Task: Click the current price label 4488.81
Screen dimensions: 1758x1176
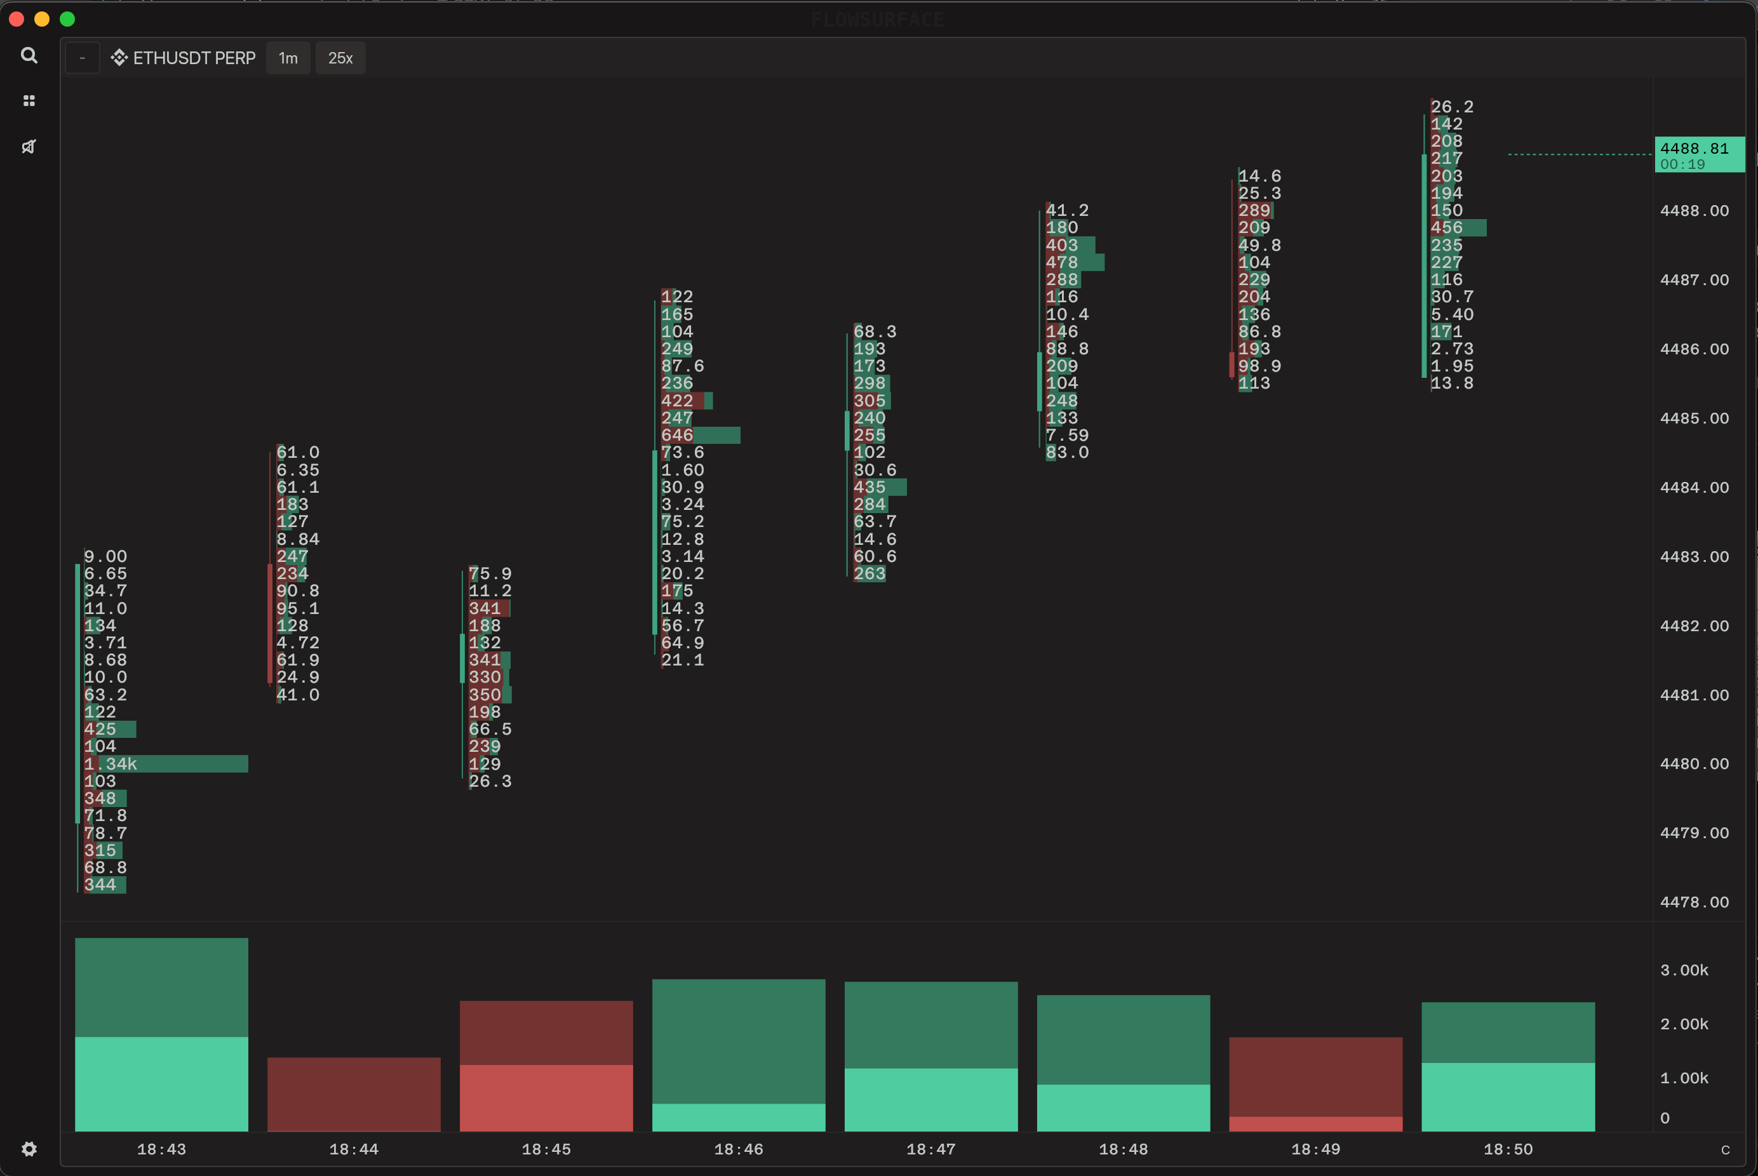Action: [1700, 154]
